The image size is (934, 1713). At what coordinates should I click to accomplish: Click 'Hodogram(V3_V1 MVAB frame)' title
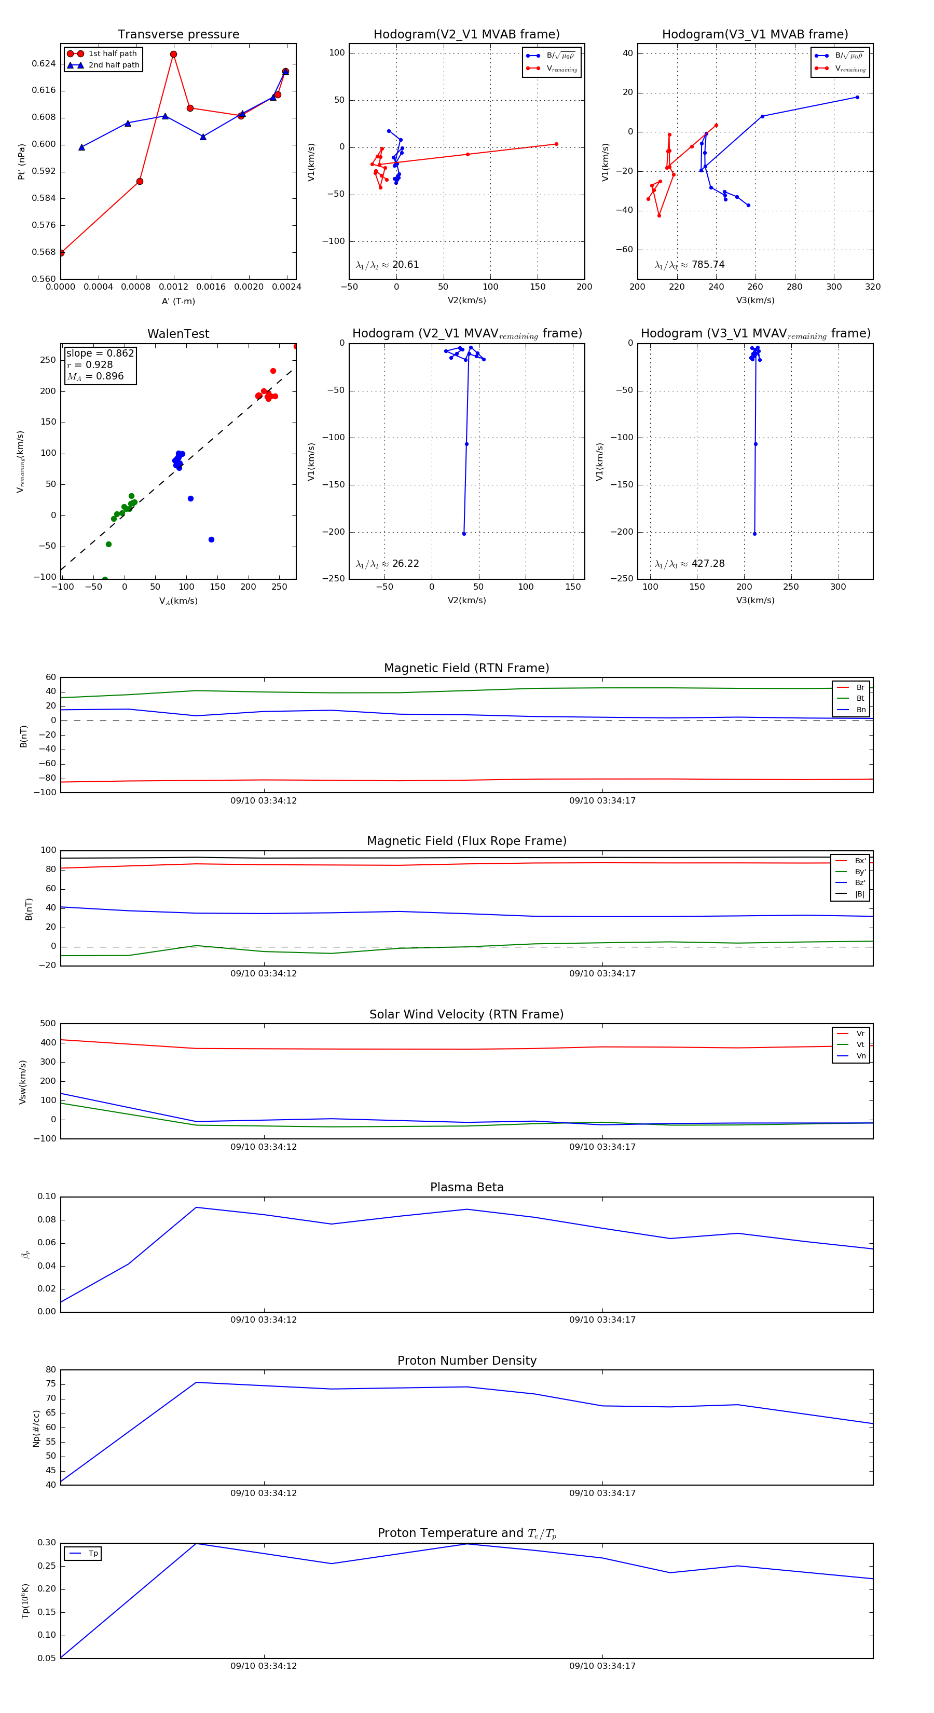755,35
